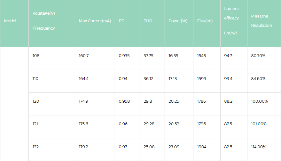281x161 pixels.
Task: Select the 1548 flux value
Action: coord(202,56)
